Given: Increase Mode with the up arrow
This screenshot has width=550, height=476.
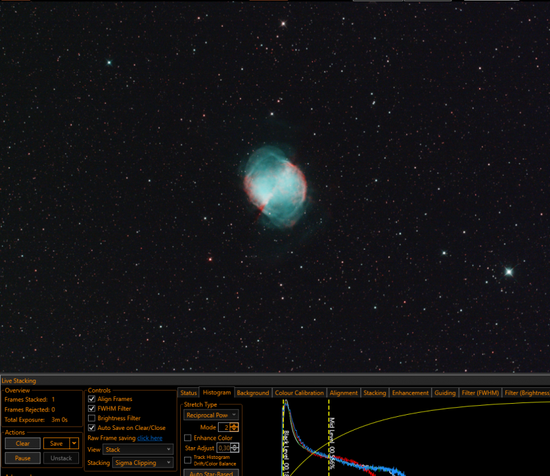Looking at the screenshot, I should click(x=234, y=425).
